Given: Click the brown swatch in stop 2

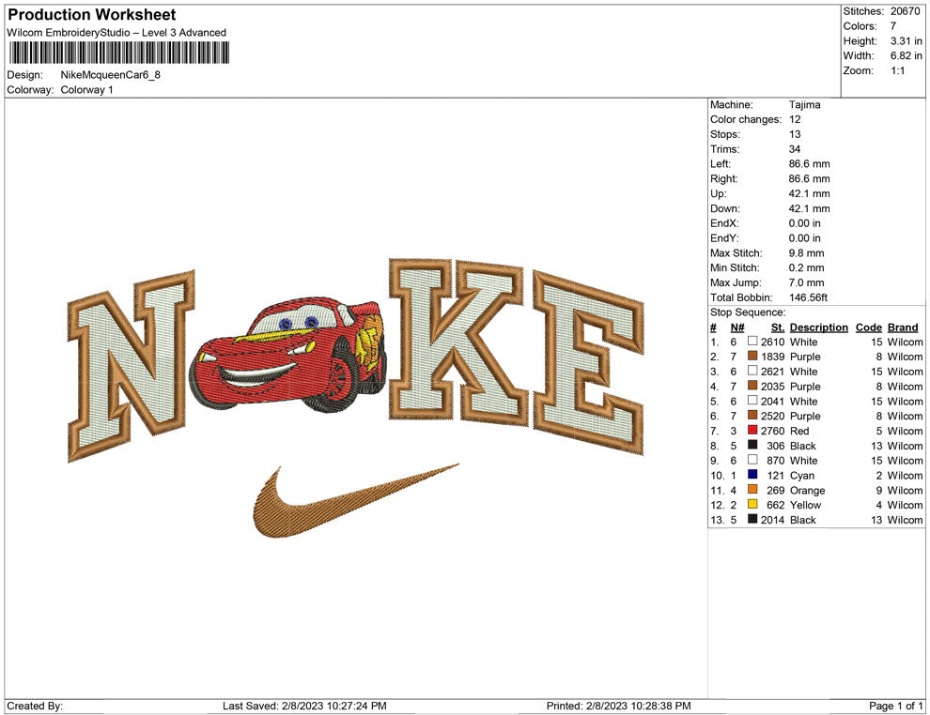Looking at the screenshot, I should (x=752, y=357).
